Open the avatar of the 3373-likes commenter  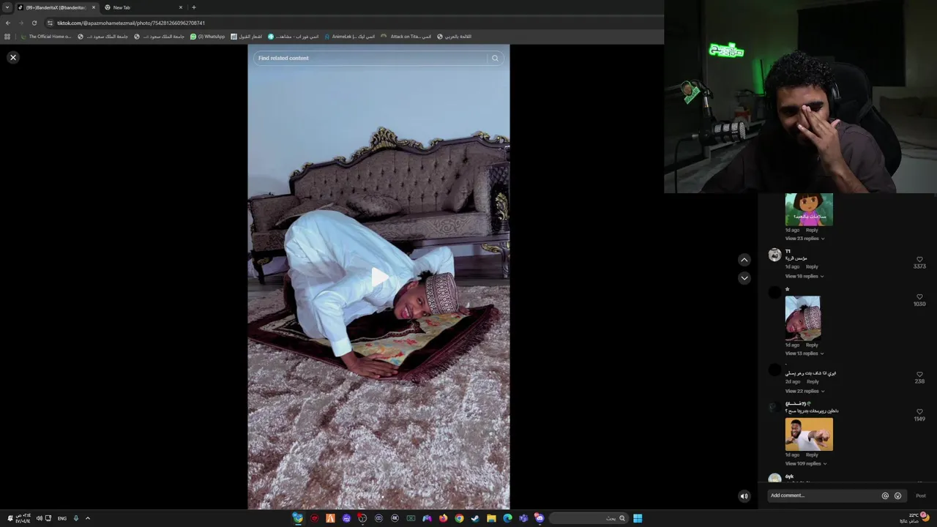pos(774,255)
